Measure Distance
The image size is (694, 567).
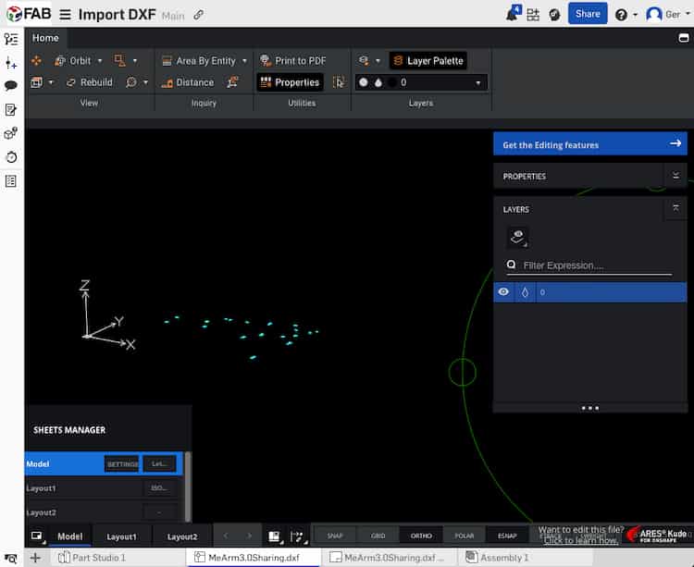[x=188, y=82]
